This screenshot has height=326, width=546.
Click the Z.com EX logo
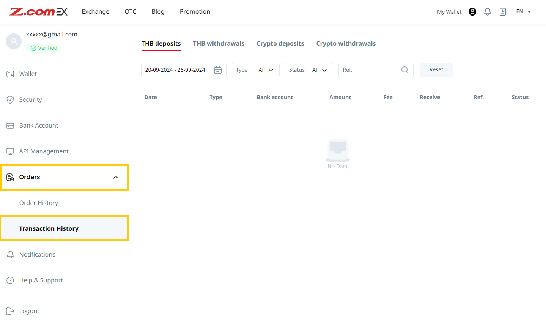pyautogui.click(x=39, y=12)
